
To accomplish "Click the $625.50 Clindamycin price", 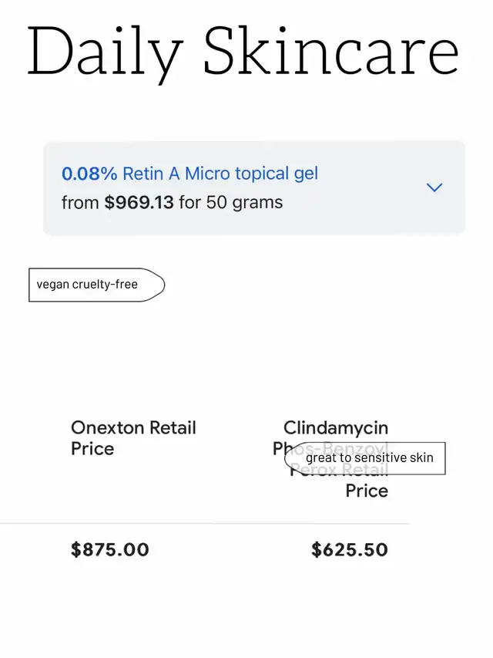I will 350,550.
